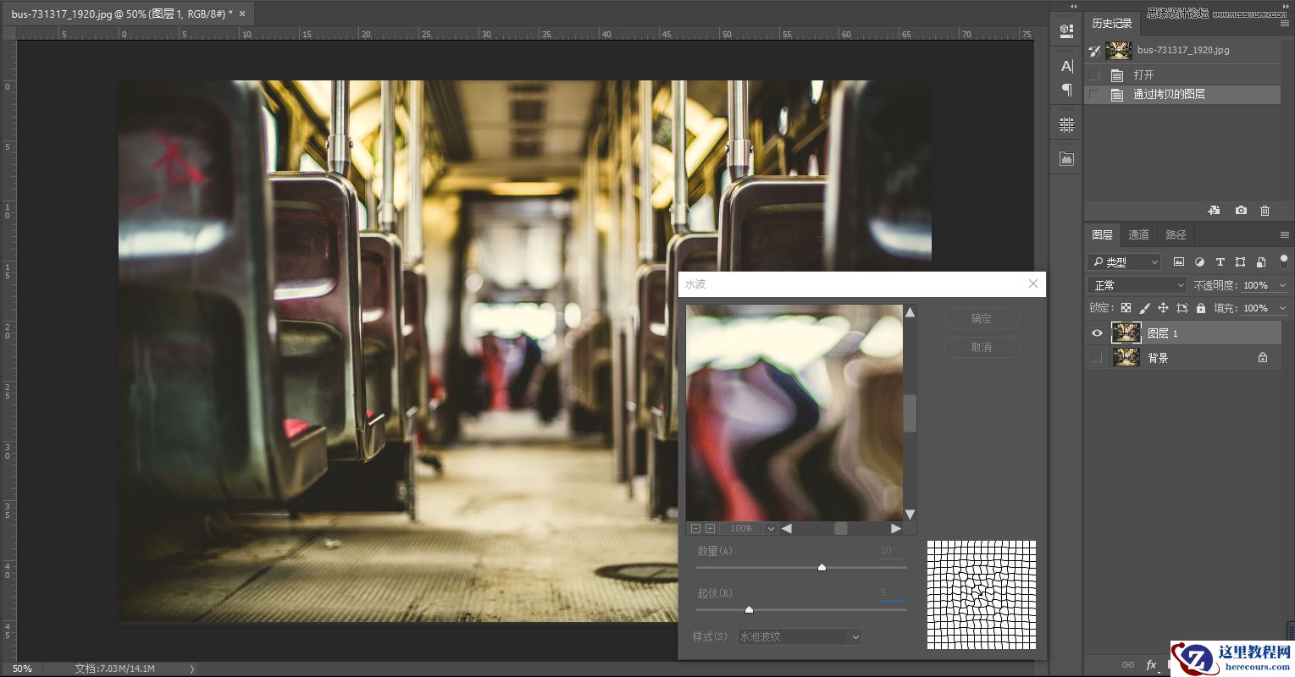Switch to the 路径 paths tab
This screenshot has height=677, width=1295.
[x=1176, y=235]
